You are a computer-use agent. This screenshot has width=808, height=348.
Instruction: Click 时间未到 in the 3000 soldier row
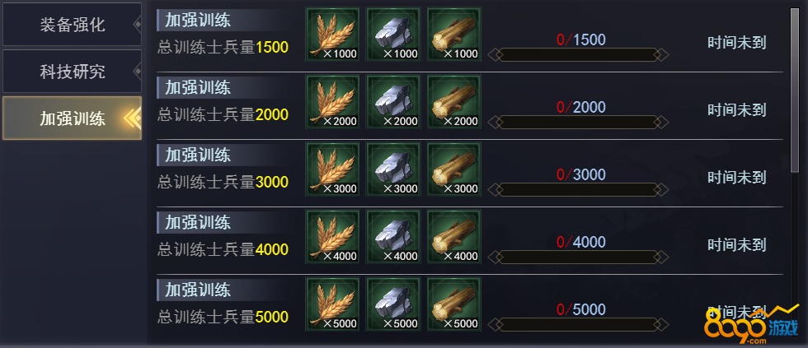click(x=736, y=178)
